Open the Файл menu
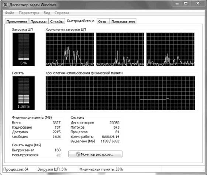The height and width of the screenshot is (175, 207). [x=9, y=13]
